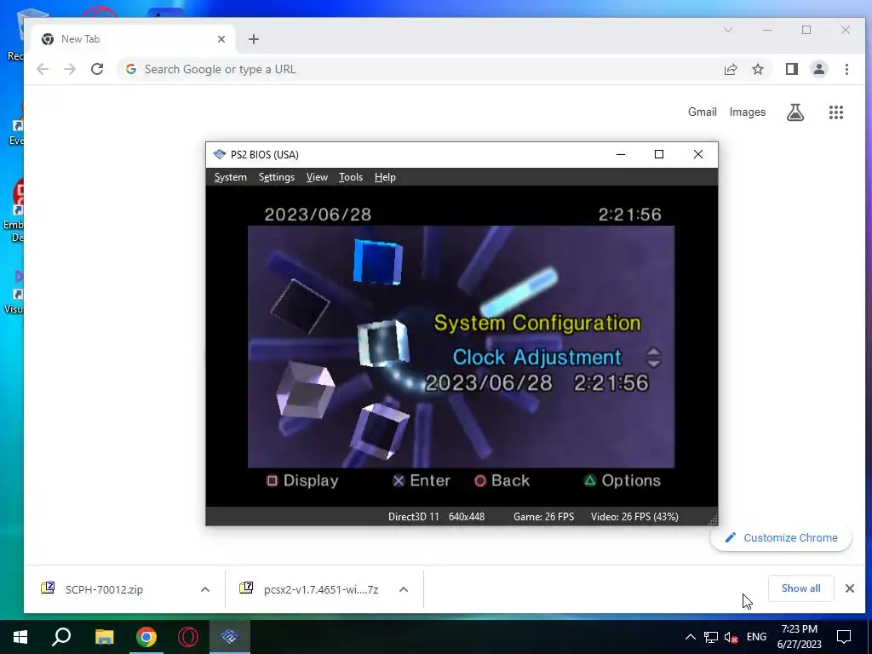This screenshot has height=654, width=872.
Task: Open Opera from the taskbar
Action: click(188, 637)
